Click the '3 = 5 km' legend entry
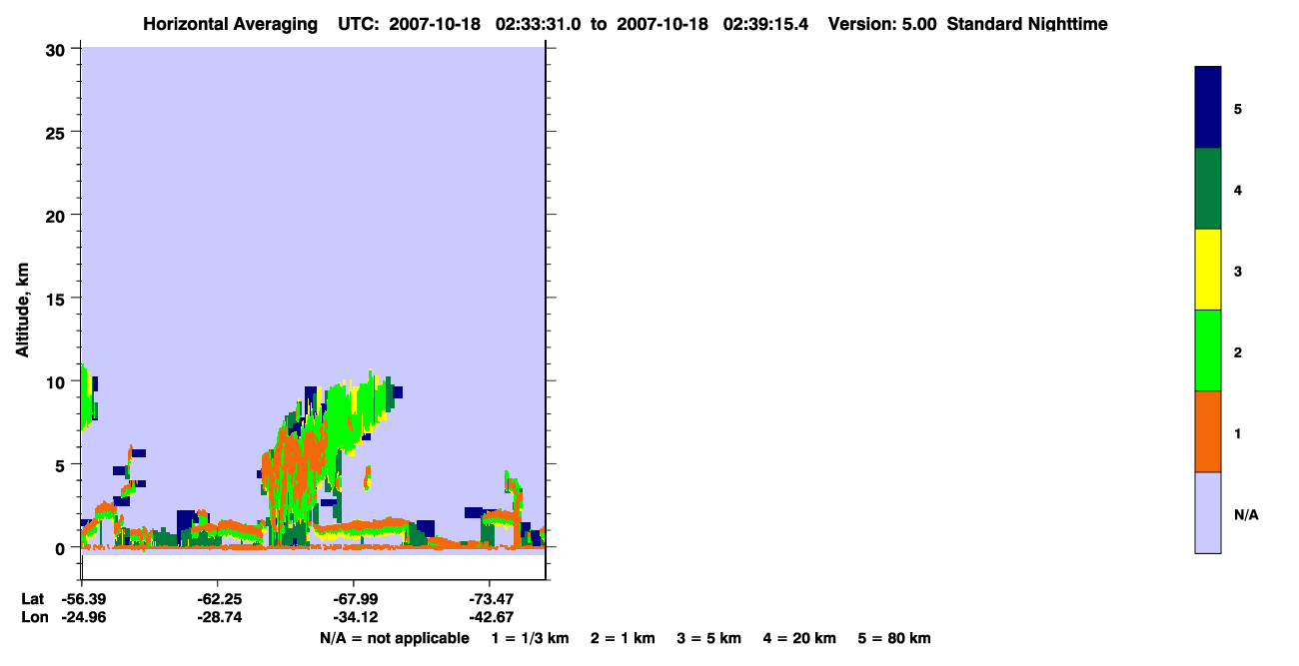1299x666 pixels. pos(709,638)
